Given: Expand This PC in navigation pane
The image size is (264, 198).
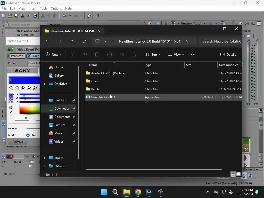Looking at the screenshot, I should [44, 158].
